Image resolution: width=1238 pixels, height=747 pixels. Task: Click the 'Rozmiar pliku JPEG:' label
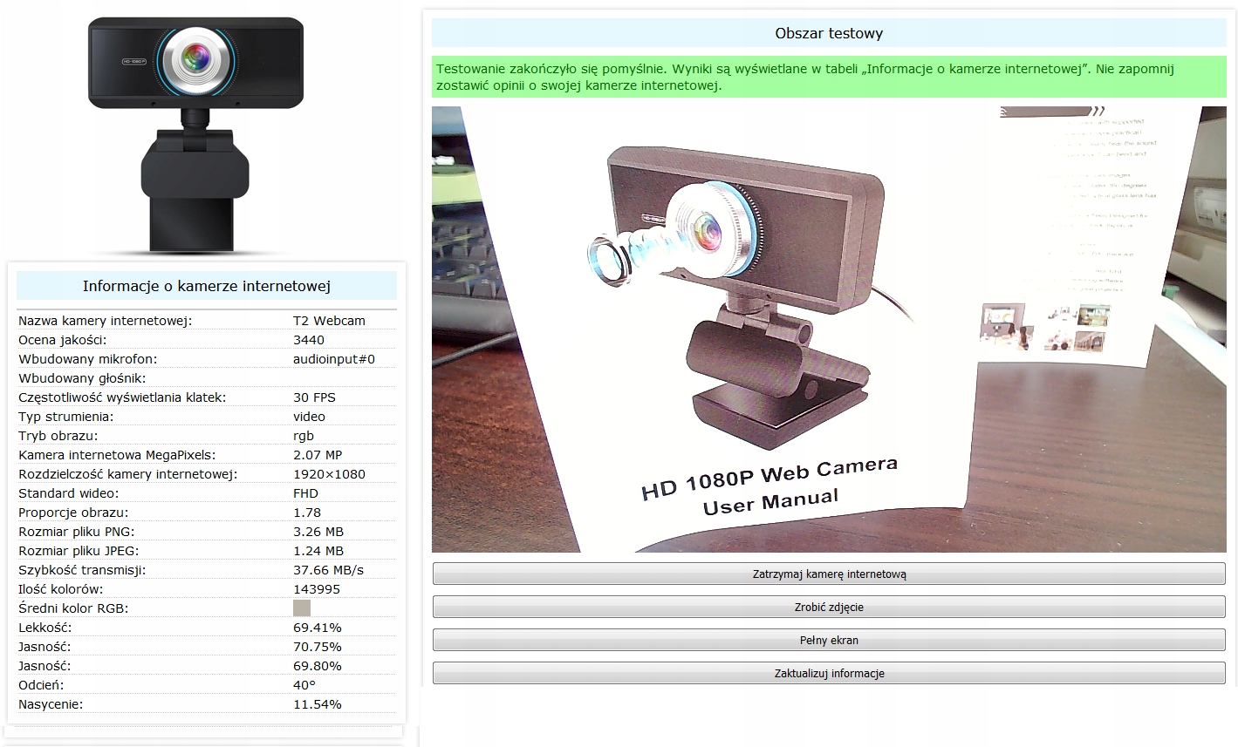[79, 551]
